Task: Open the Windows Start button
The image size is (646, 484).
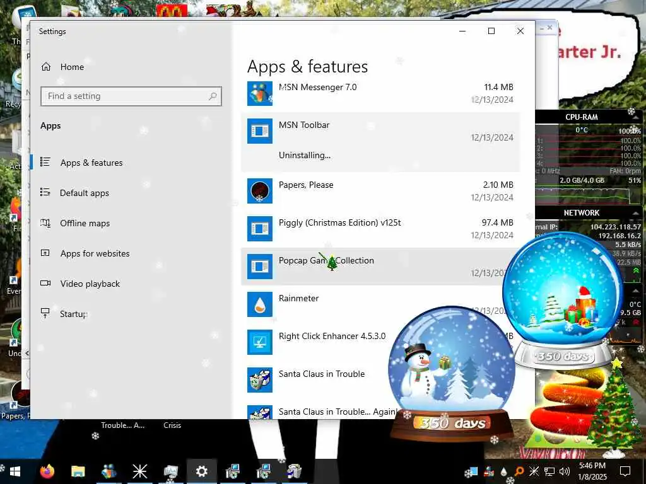Action: click(x=15, y=471)
